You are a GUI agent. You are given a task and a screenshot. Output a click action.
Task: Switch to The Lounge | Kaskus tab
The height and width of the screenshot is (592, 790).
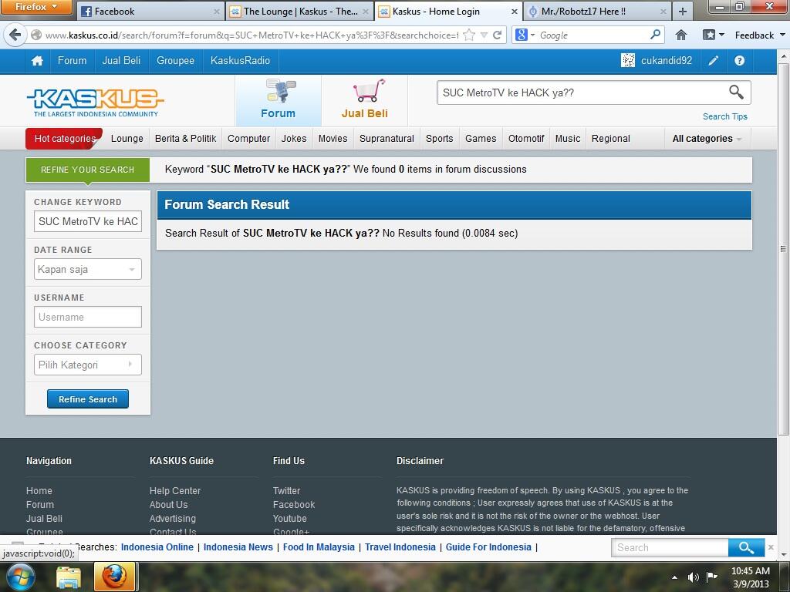pyautogui.click(x=300, y=12)
